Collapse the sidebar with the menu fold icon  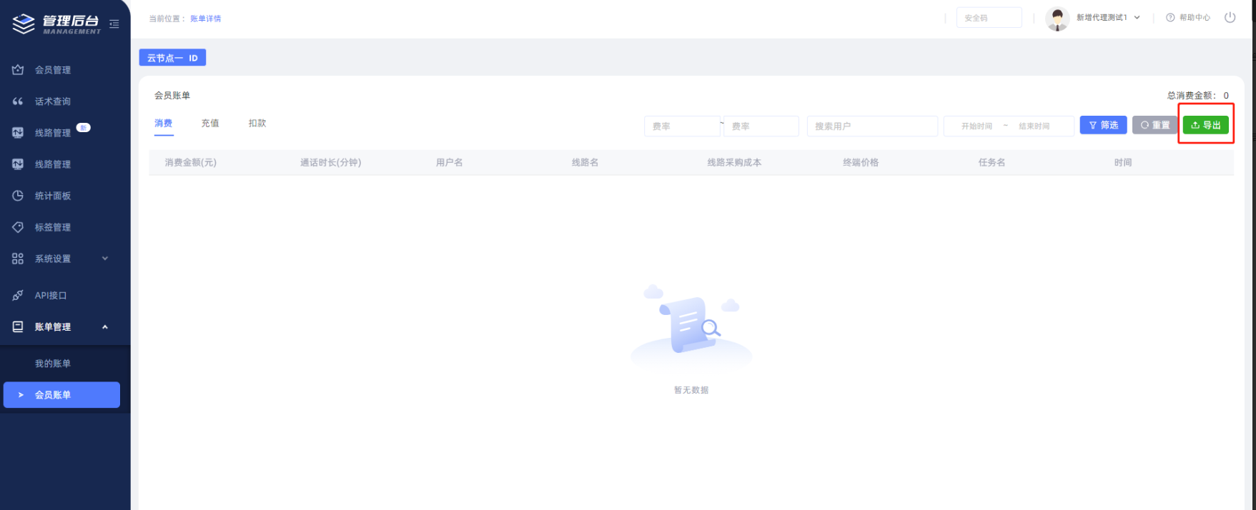click(x=114, y=24)
